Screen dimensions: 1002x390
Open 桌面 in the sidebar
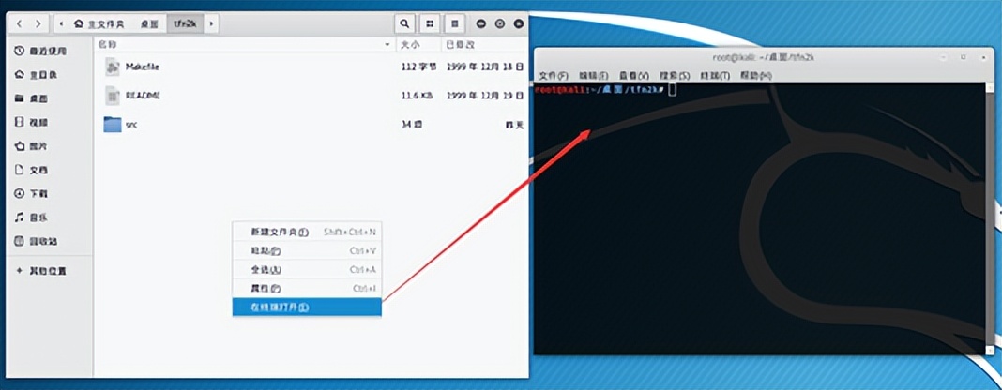coord(31,98)
